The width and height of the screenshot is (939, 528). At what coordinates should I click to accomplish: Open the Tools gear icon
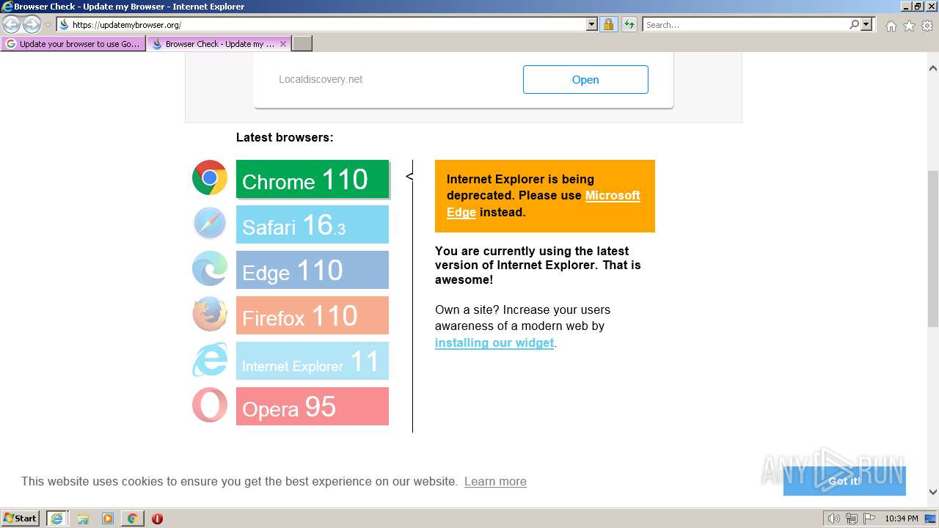[x=927, y=26]
